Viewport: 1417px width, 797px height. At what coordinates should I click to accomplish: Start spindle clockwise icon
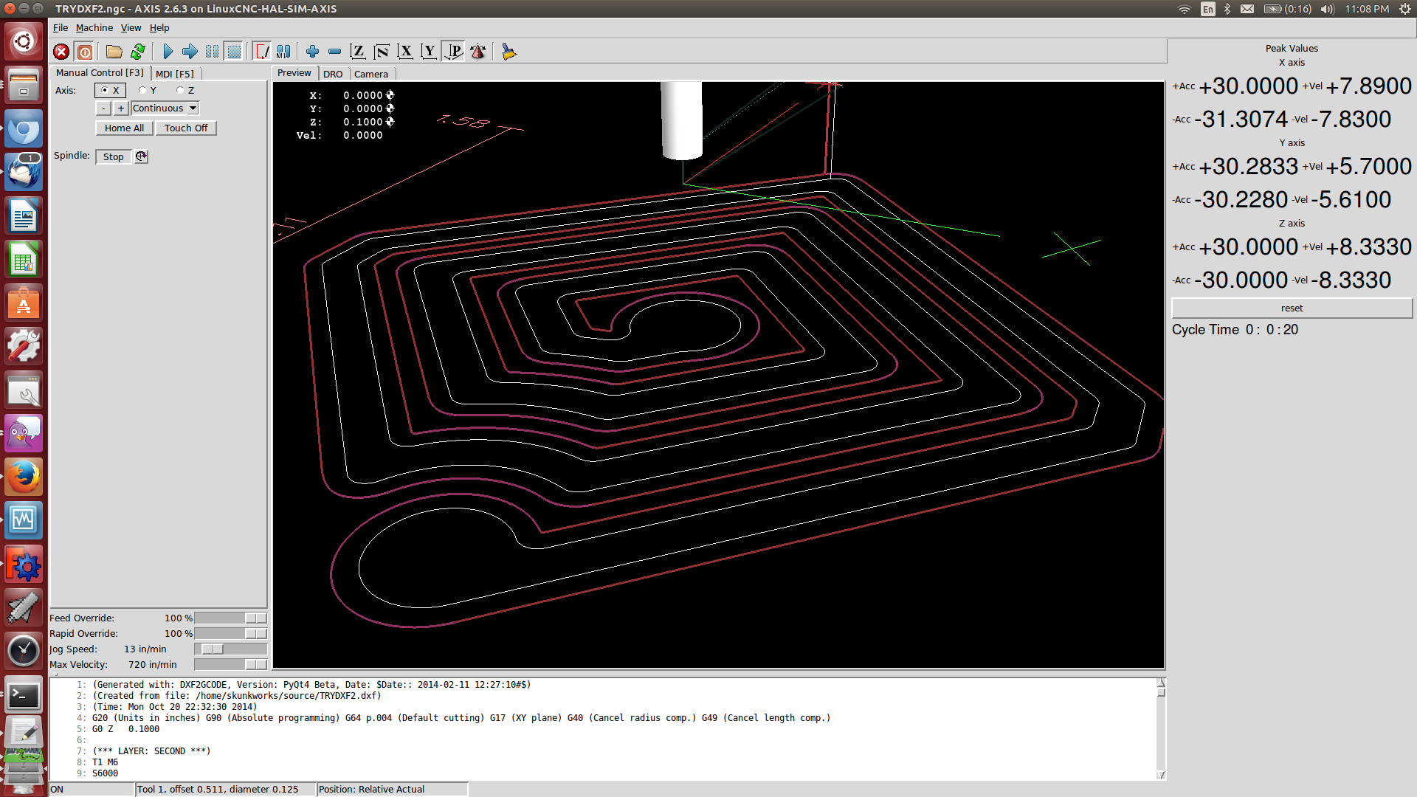pyautogui.click(x=141, y=156)
